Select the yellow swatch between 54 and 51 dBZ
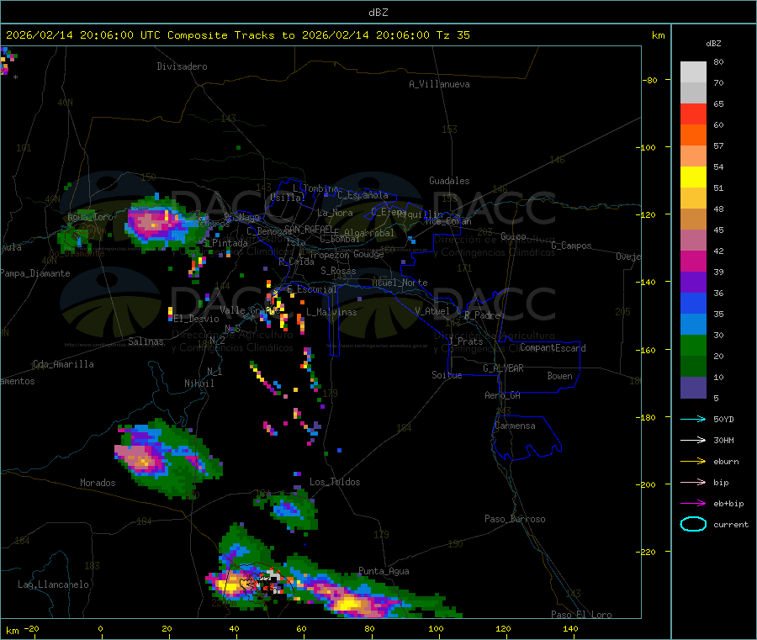757x640 pixels. [x=693, y=177]
